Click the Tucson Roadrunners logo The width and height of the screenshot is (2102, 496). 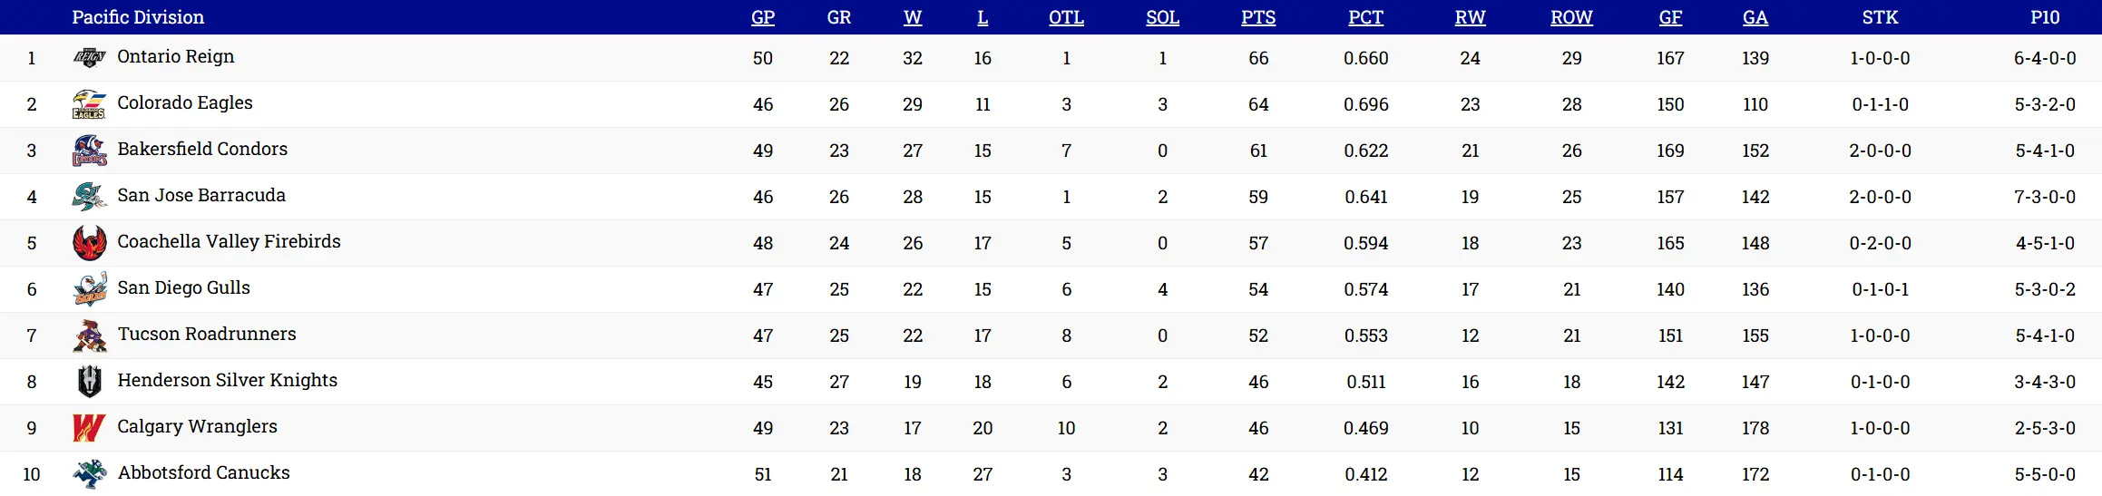(89, 336)
